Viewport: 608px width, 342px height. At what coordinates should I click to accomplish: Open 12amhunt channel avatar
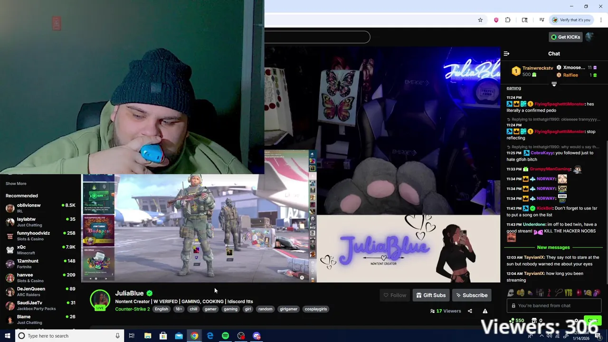(9, 264)
